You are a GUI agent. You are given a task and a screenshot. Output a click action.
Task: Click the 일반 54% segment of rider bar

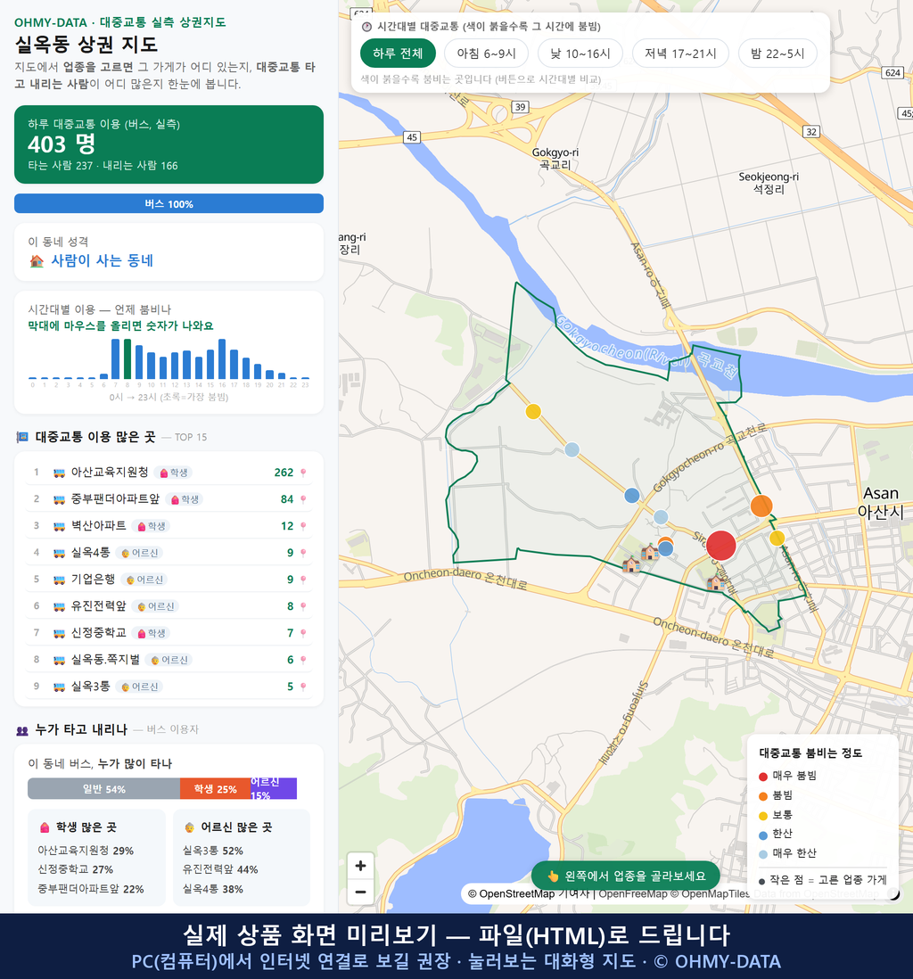pos(103,788)
